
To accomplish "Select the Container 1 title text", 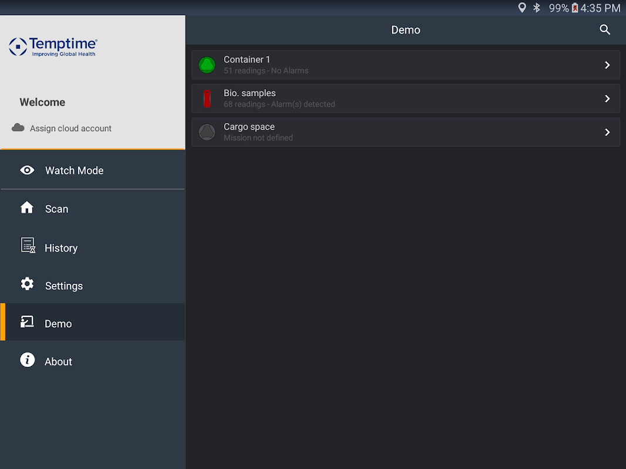I will 247,59.
